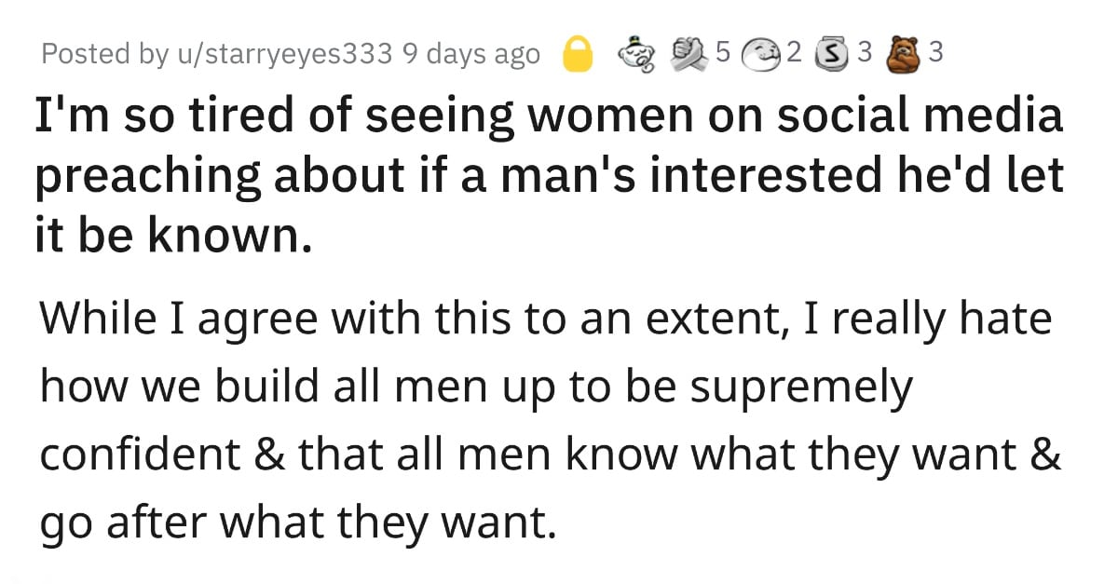The width and height of the screenshot is (1118, 584).
Task: Select the smiling seal award icon
Action: coord(765,54)
